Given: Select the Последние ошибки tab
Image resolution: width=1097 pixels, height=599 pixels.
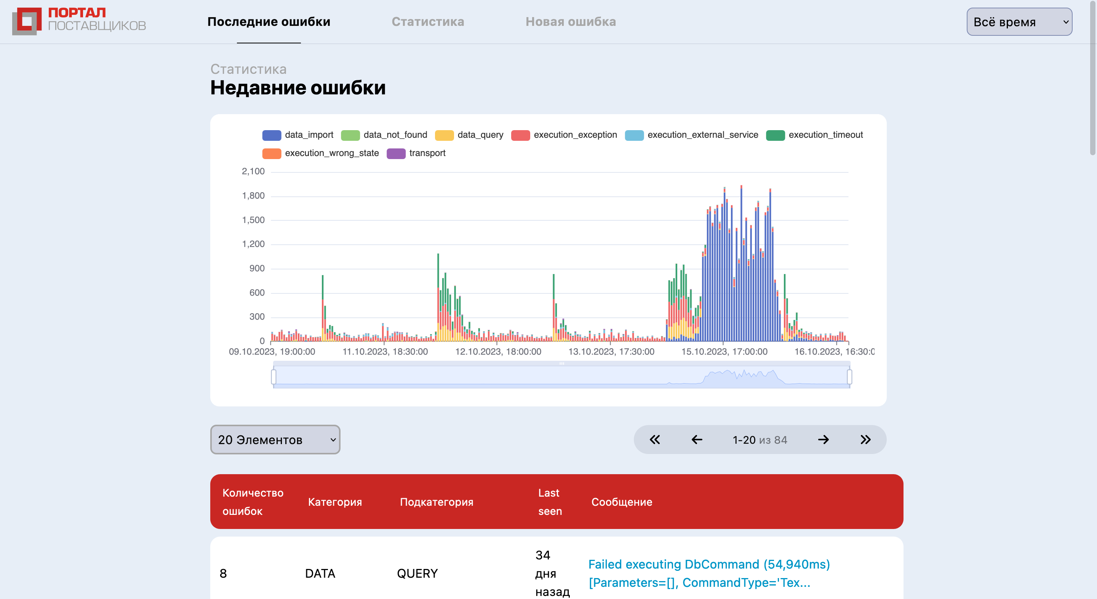Looking at the screenshot, I should point(269,22).
